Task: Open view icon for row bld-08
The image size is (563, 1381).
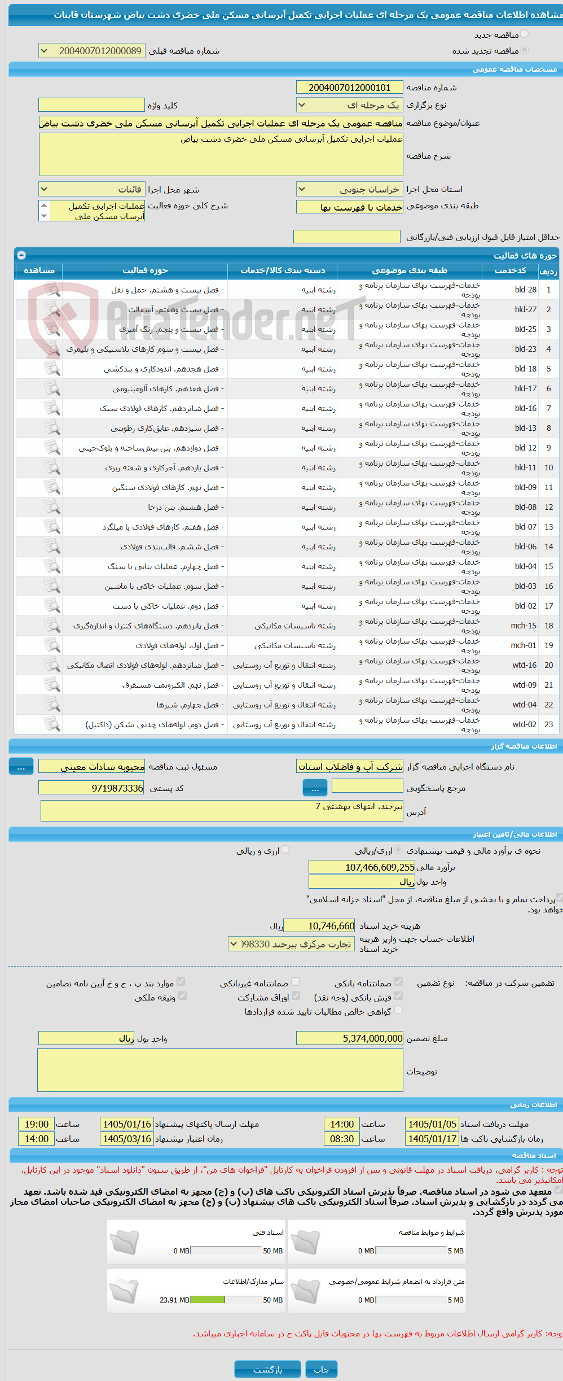Action: point(52,507)
